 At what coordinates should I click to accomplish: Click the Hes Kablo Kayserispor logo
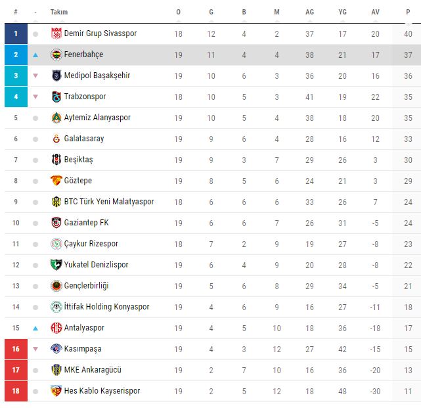coord(56,391)
